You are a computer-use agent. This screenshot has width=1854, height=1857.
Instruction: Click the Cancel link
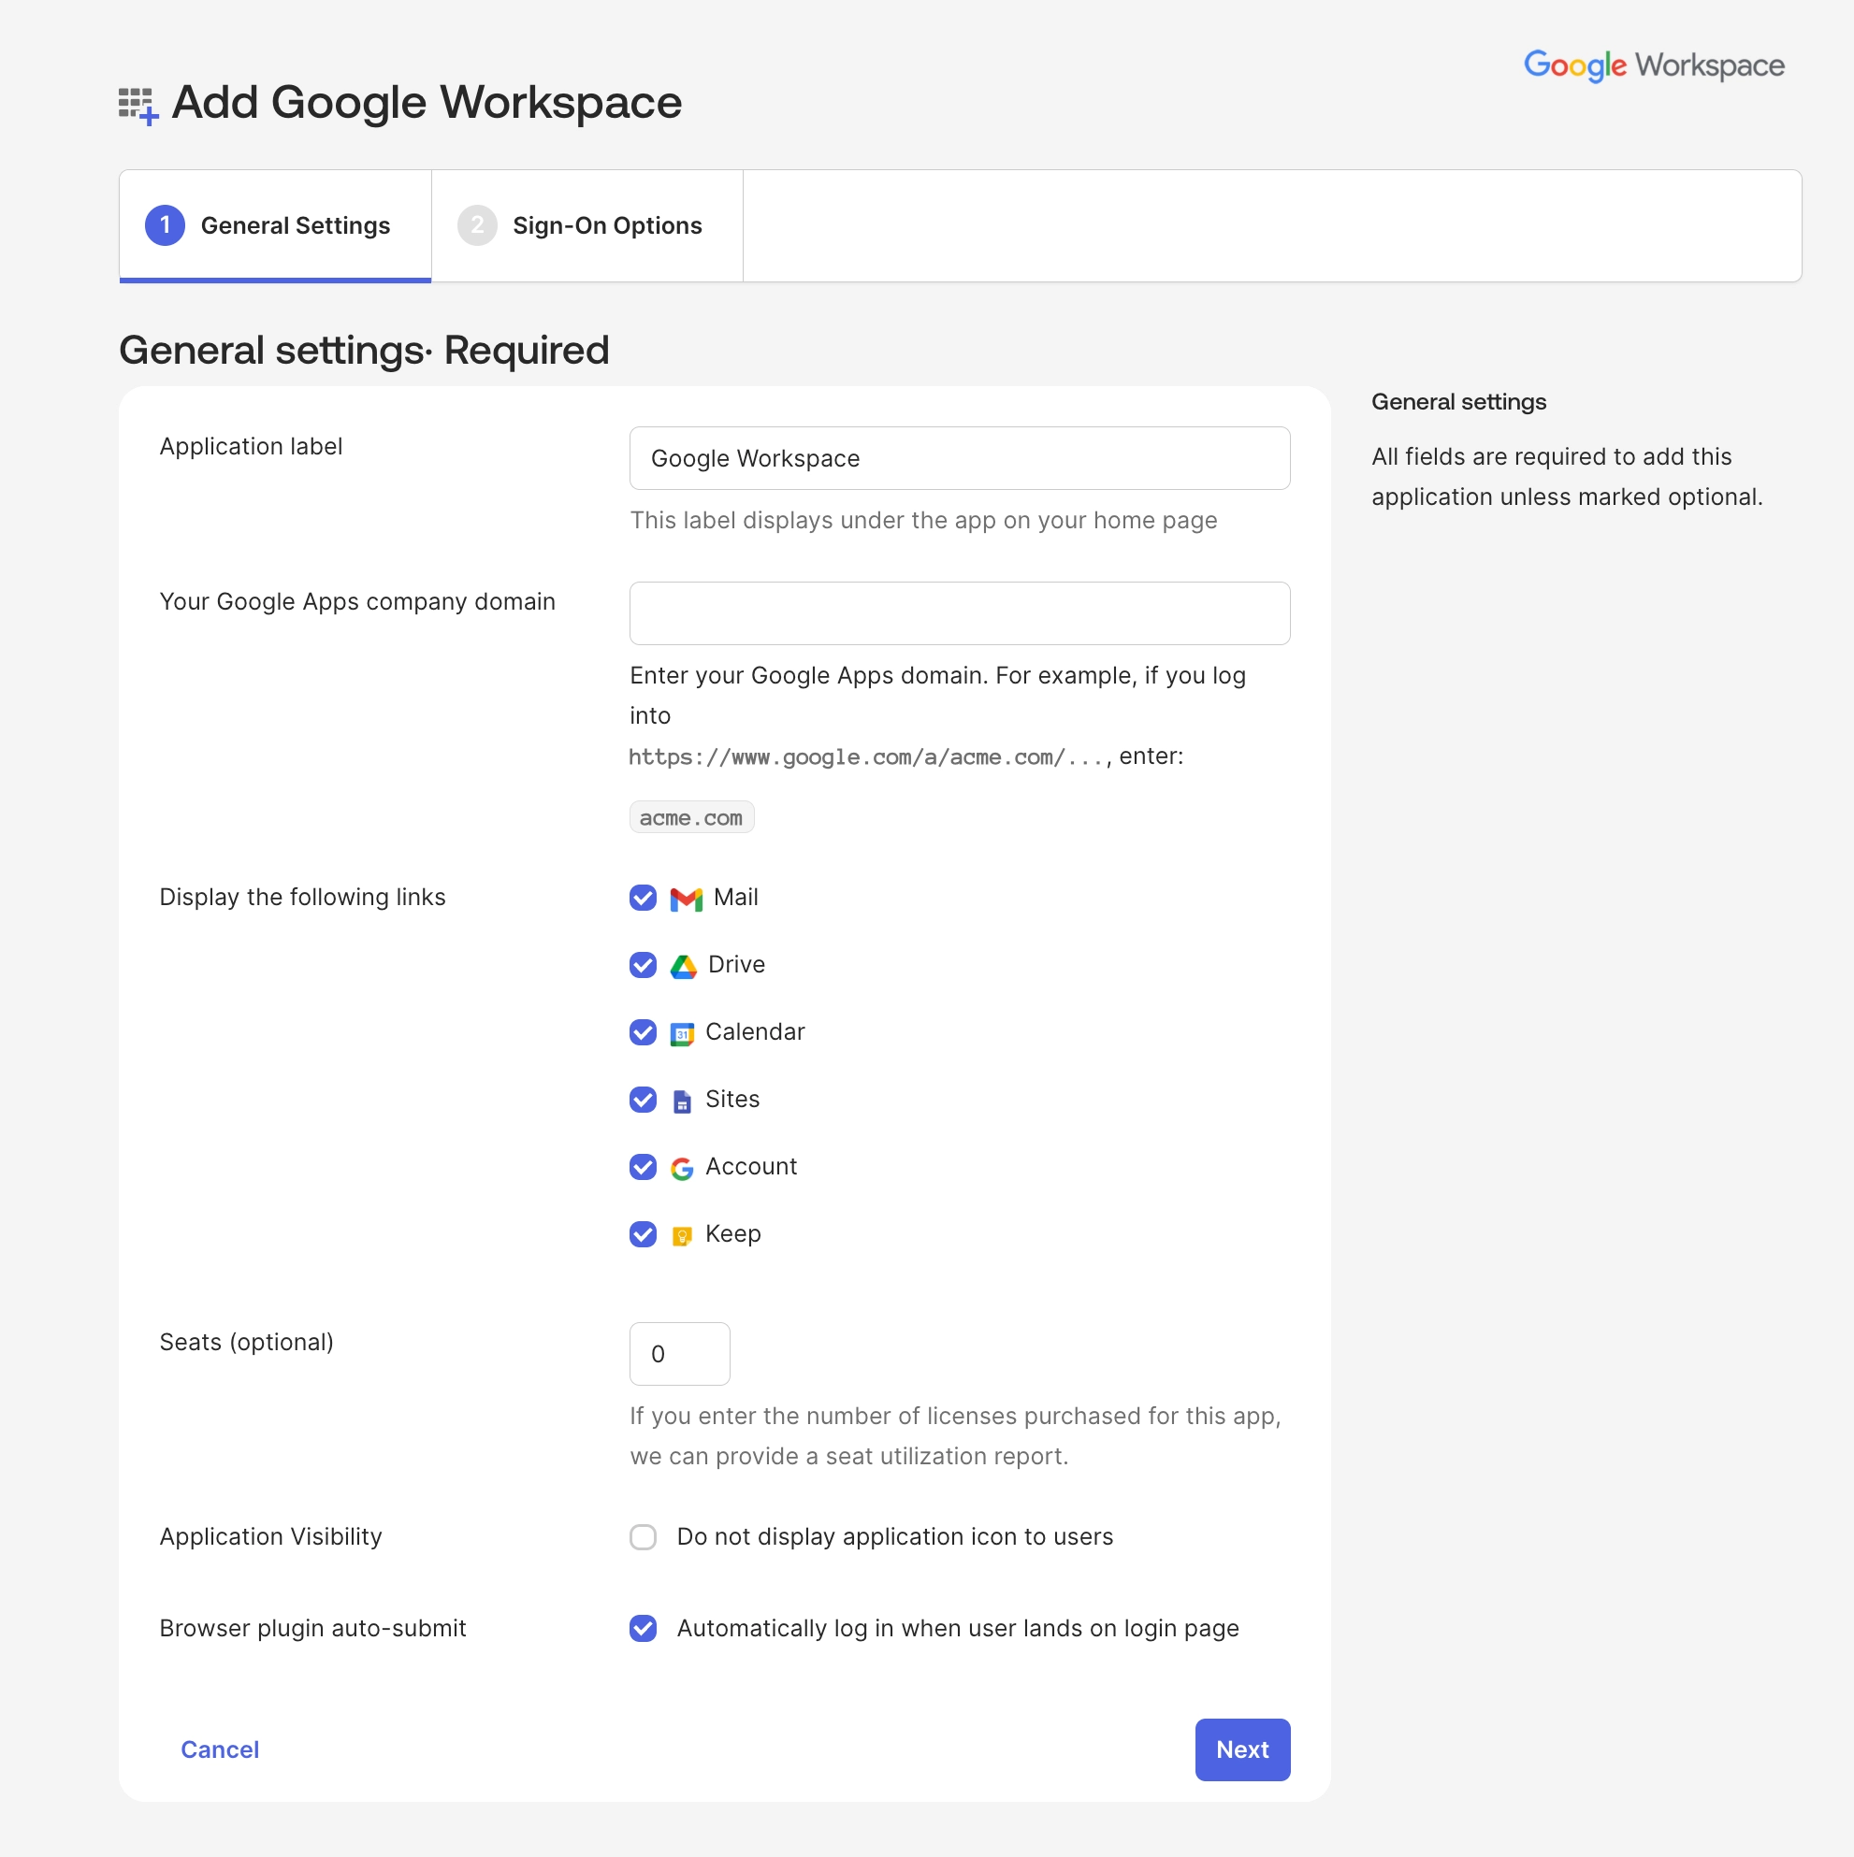pyautogui.click(x=219, y=1749)
